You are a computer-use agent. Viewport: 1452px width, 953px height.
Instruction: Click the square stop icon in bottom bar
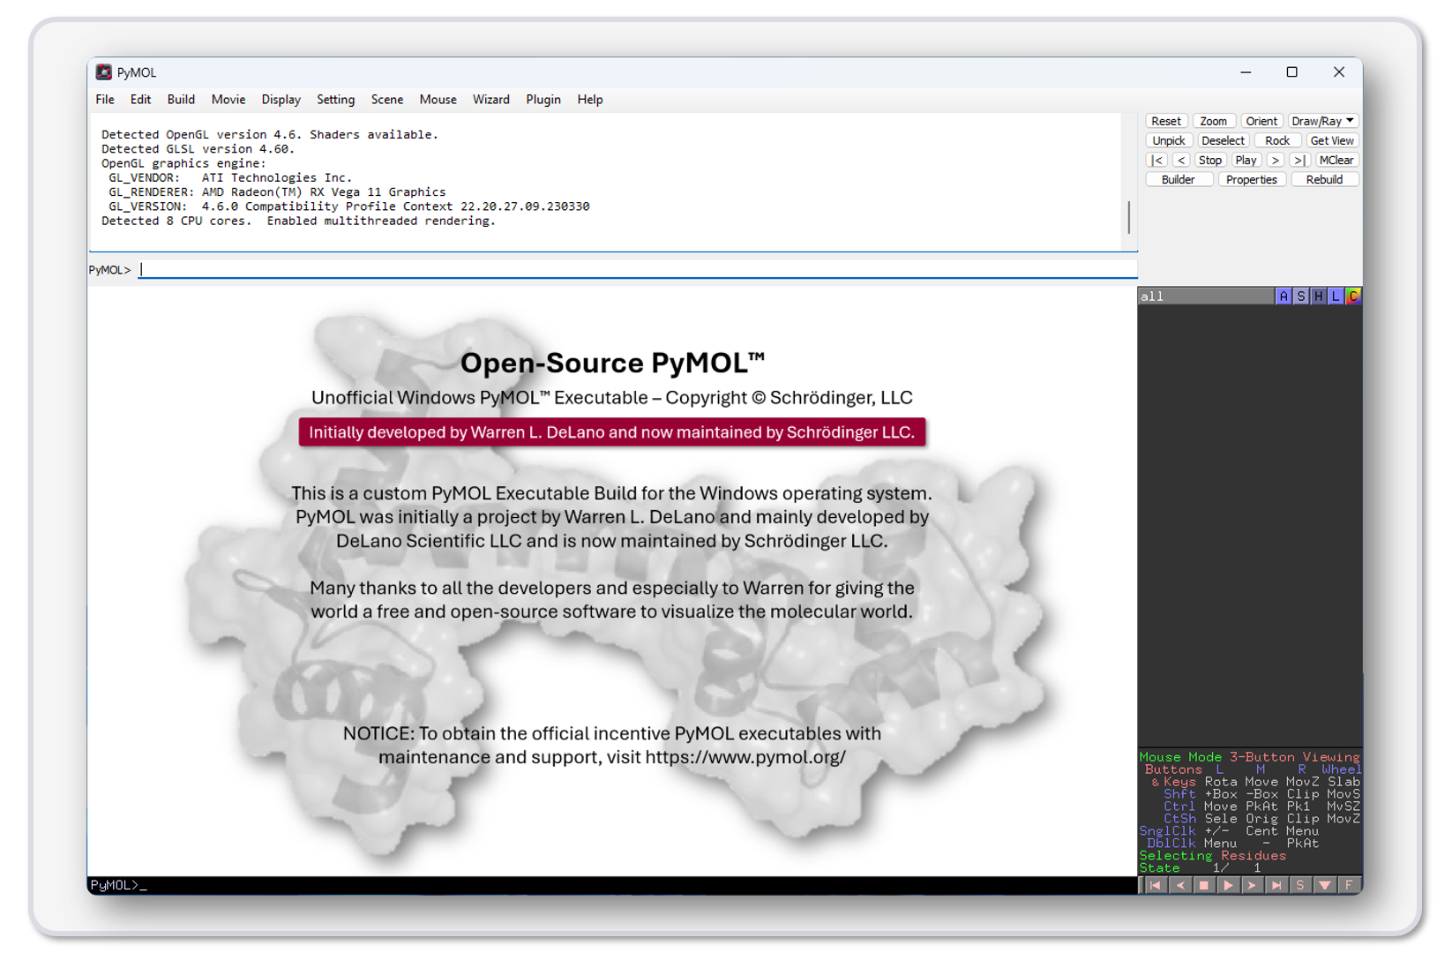pos(1204,885)
